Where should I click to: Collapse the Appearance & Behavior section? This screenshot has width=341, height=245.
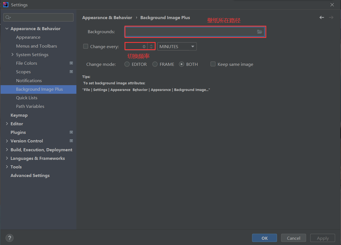[7, 29]
